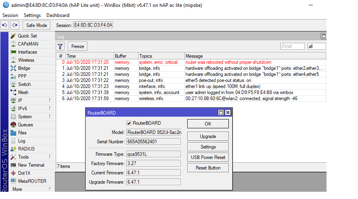Screen dimensions: 358x199
Task: Expand the IP submenu arrow
Action: [50, 100]
